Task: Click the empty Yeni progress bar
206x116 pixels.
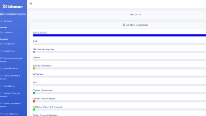Action: pyautogui.click(x=119, y=44)
